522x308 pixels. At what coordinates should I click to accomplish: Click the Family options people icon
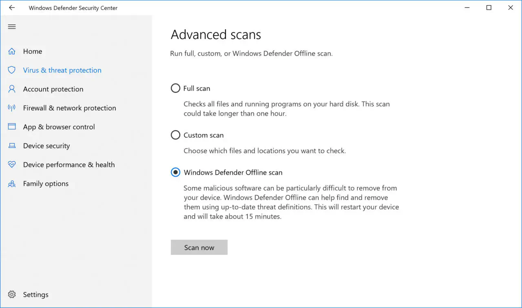click(12, 183)
